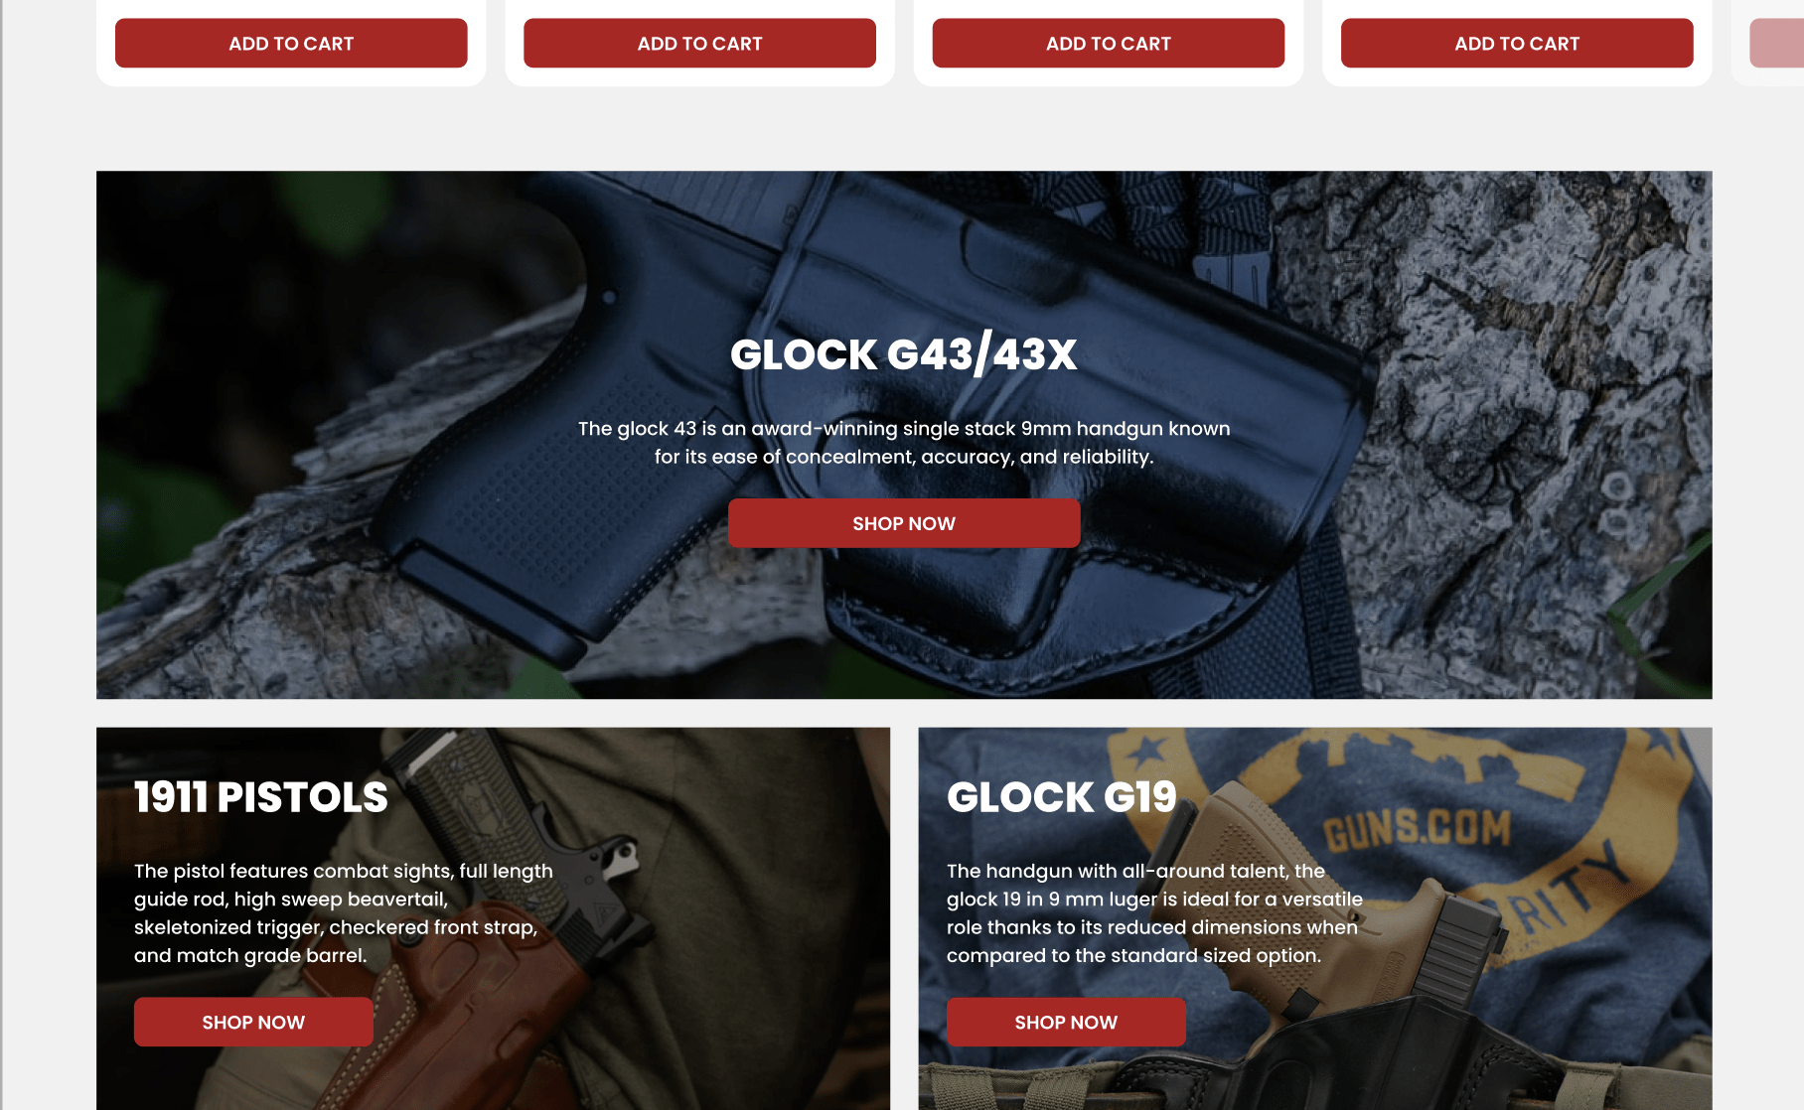The image size is (1804, 1110).
Task: Select the GLOCK G43/43X heading
Action: pyautogui.click(x=904, y=354)
